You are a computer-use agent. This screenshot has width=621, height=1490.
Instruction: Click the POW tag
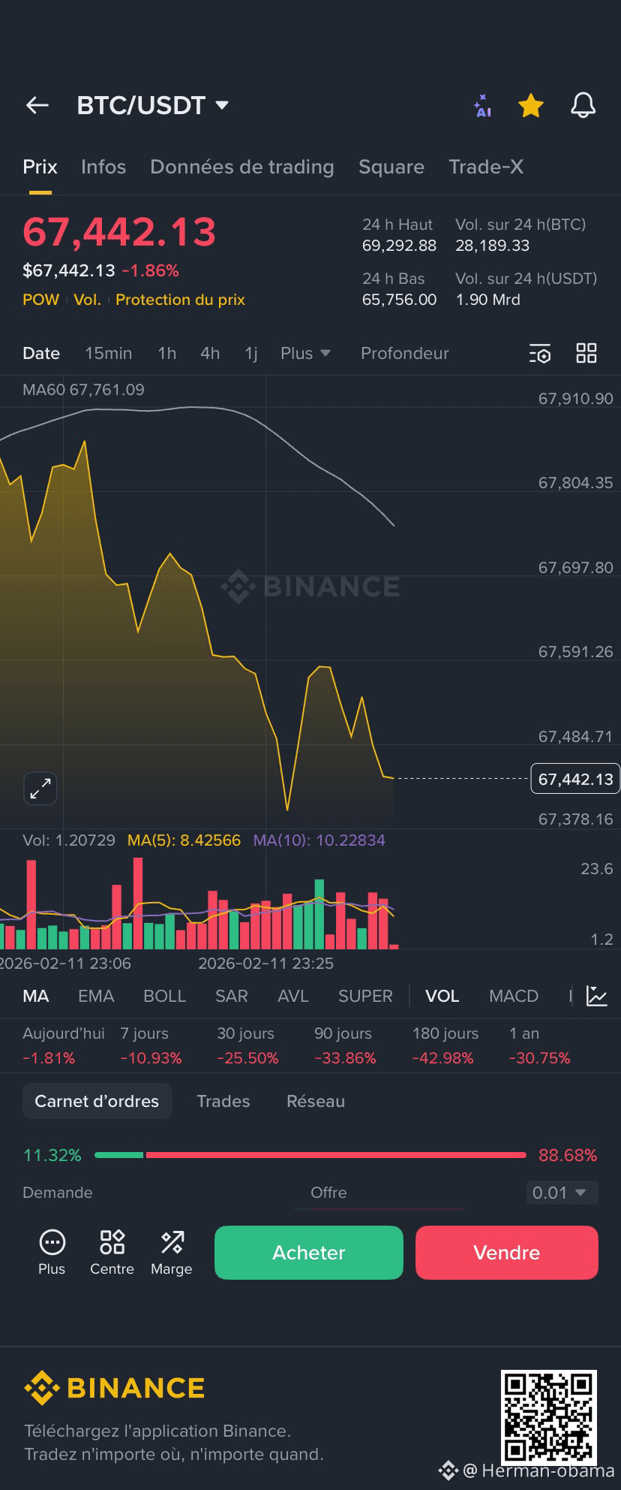pyautogui.click(x=40, y=300)
